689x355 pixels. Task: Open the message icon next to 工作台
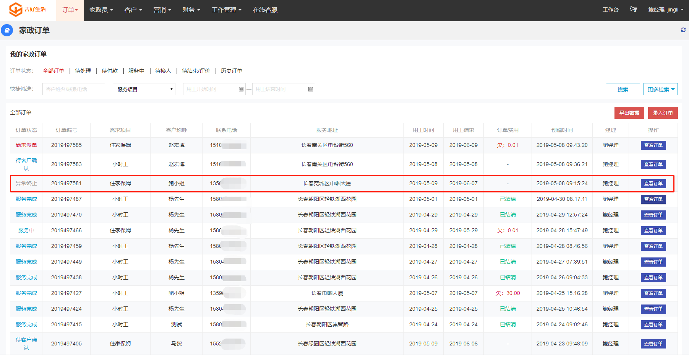point(634,9)
